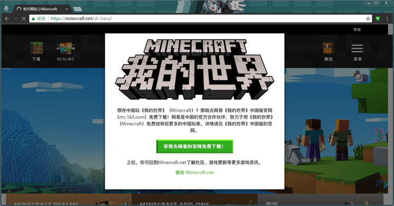Open the REALMS characters icon
This screenshot has width=394, height=206.
[66, 49]
